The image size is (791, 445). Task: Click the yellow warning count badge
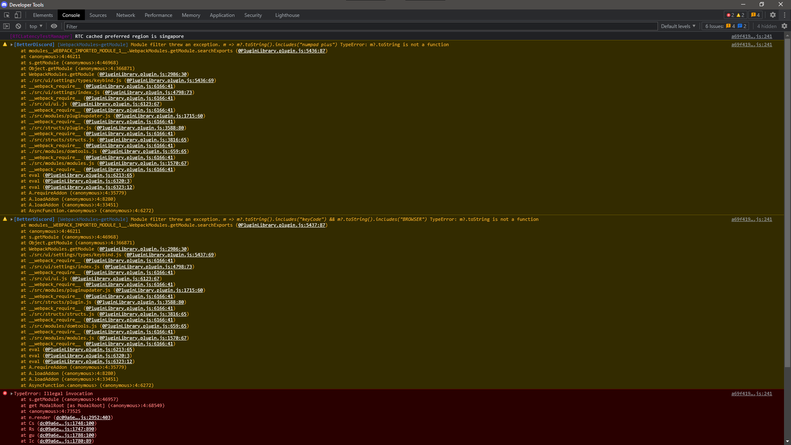click(740, 15)
